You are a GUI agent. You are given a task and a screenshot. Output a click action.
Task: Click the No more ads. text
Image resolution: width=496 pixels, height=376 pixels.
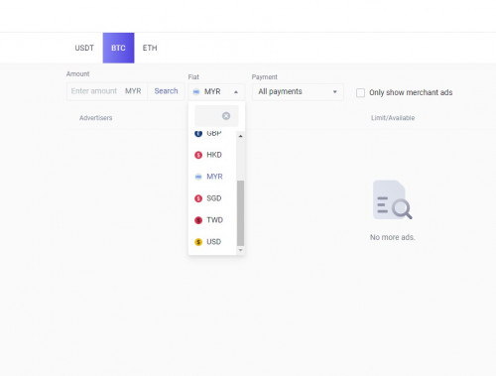(x=393, y=237)
